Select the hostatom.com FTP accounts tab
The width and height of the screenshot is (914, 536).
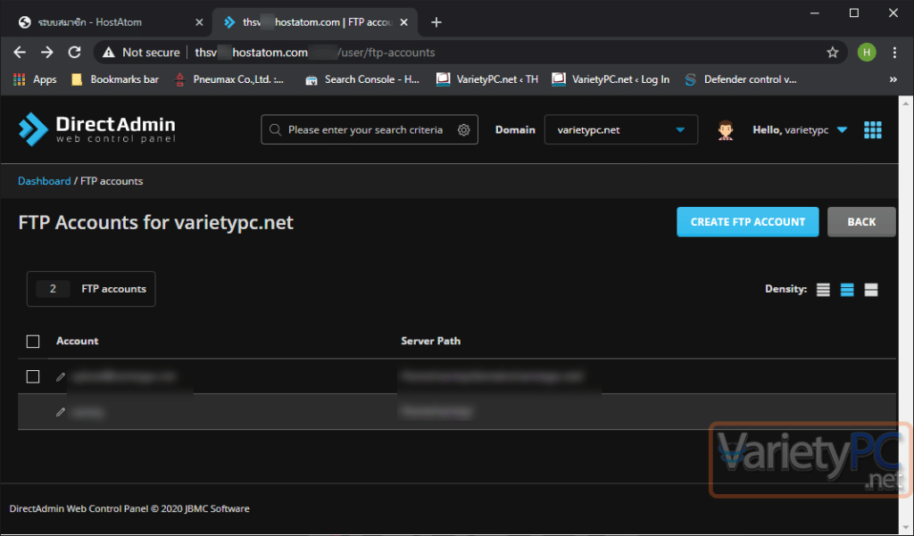tap(315, 22)
